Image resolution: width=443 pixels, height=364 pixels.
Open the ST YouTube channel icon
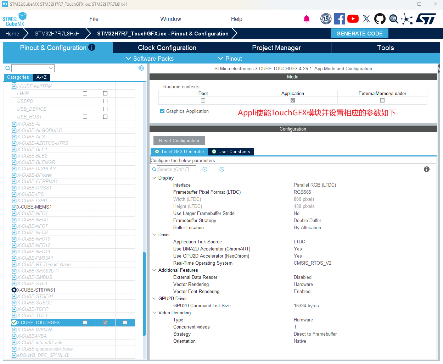(353, 19)
